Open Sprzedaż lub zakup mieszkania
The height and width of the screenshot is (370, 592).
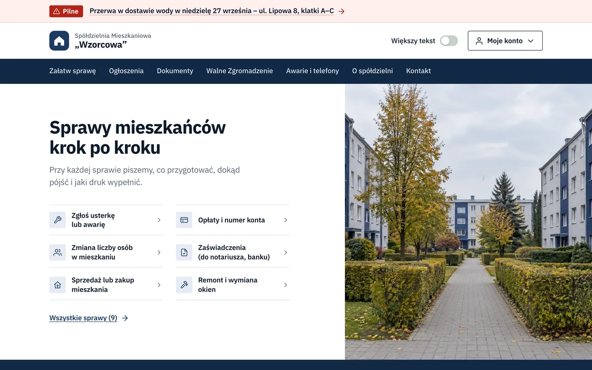106,285
